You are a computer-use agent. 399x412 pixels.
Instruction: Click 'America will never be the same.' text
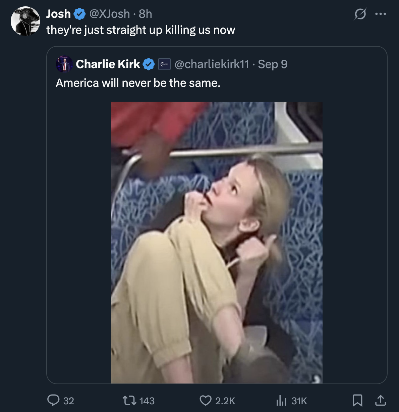(x=138, y=83)
